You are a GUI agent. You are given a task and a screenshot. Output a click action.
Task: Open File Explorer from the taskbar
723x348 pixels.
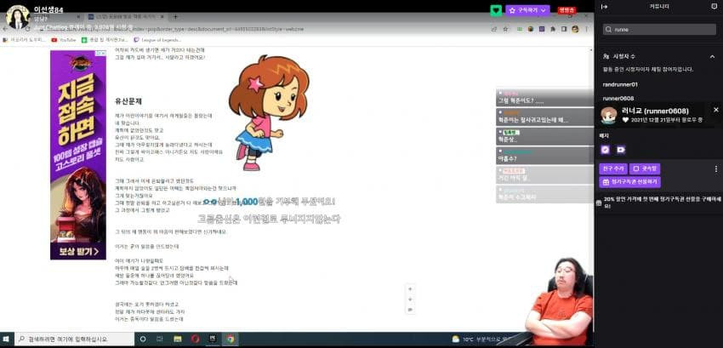(178, 339)
